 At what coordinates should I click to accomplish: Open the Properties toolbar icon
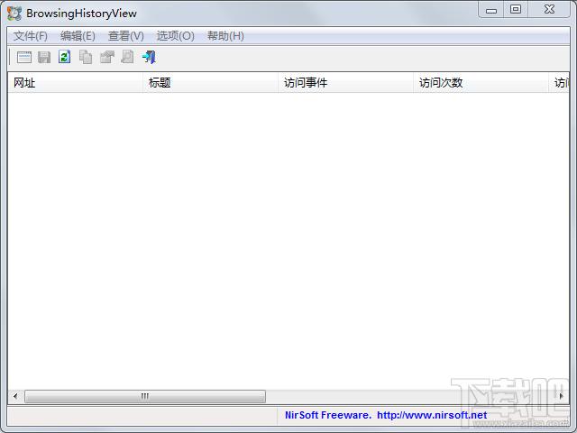107,57
